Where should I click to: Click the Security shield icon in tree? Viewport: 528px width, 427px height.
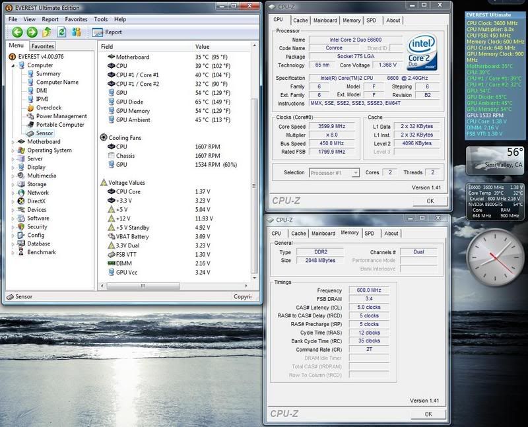22,226
